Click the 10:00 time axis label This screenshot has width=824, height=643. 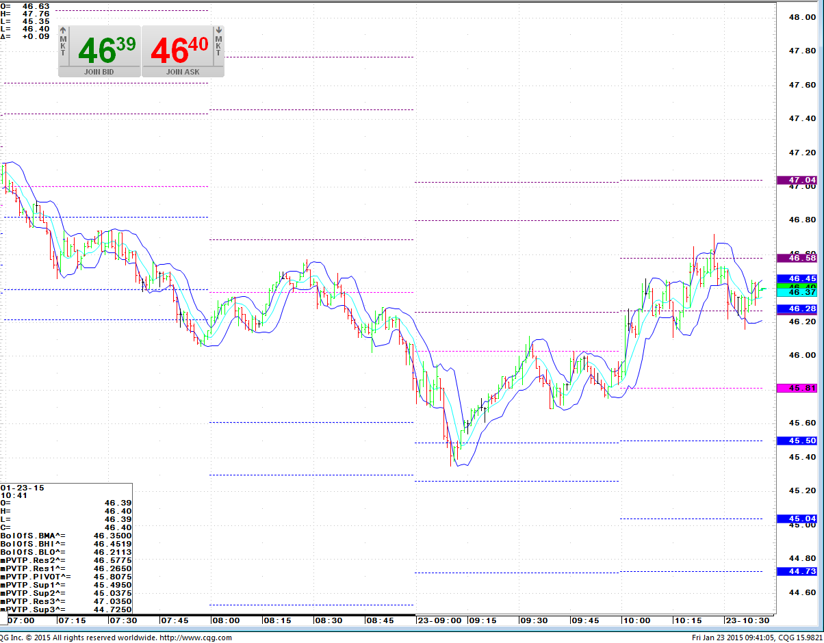[636, 620]
